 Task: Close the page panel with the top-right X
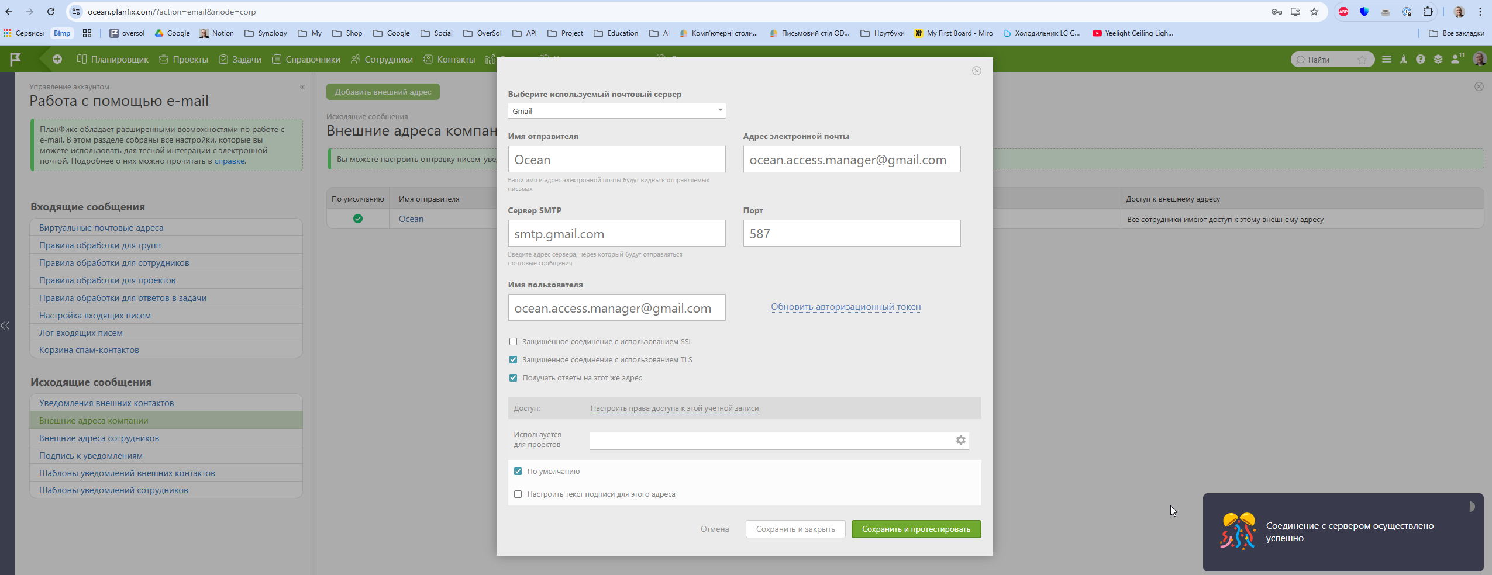point(1479,86)
